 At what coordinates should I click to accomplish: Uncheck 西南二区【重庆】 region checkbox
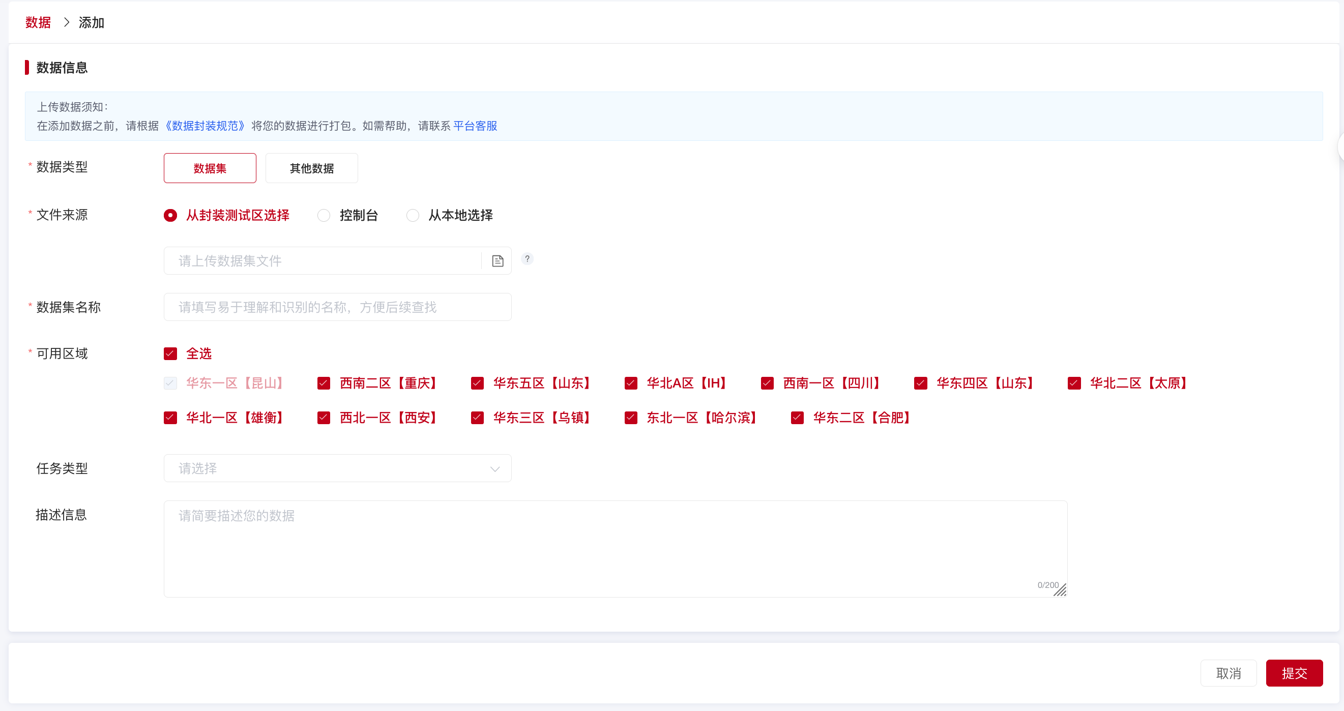click(x=324, y=383)
